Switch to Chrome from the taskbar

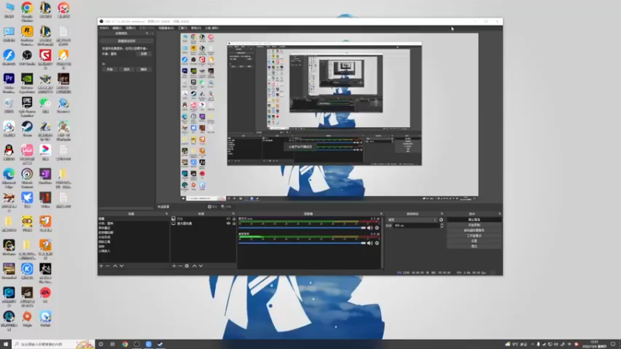(125, 344)
